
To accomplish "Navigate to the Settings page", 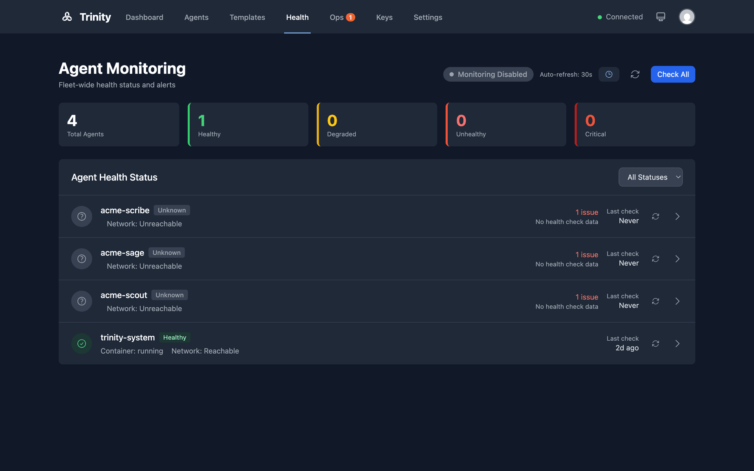I will coord(428,17).
